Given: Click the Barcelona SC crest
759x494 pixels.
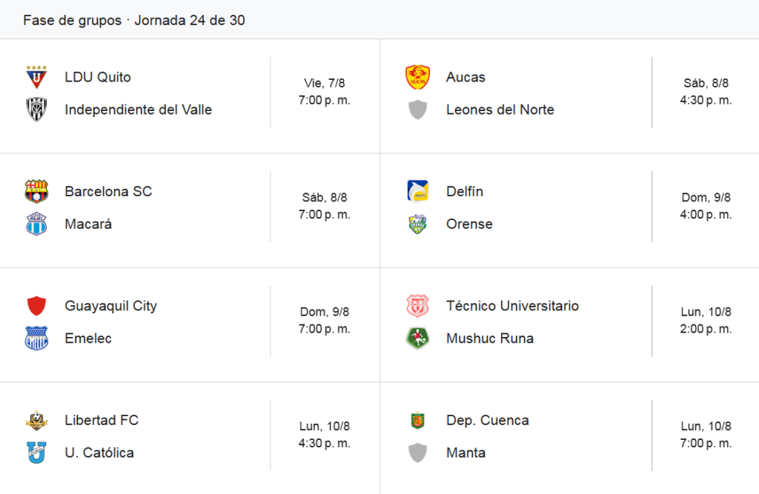Looking at the screenshot, I should point(36,191).
